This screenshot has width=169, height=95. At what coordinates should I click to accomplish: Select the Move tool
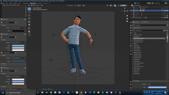click(29, 15)
